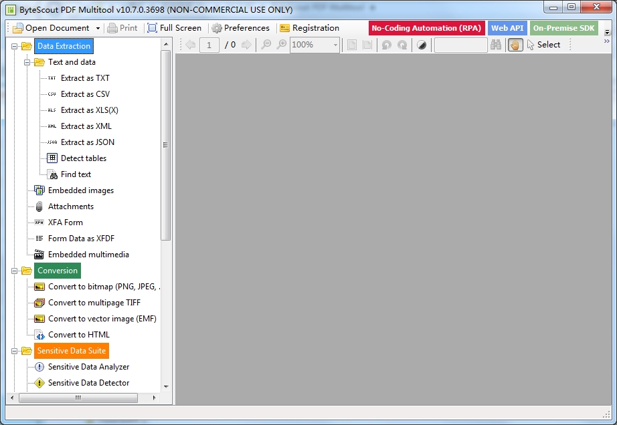Toggle inverted colors mode icon
Screen dimensions: 617x425
coord(422,45)
